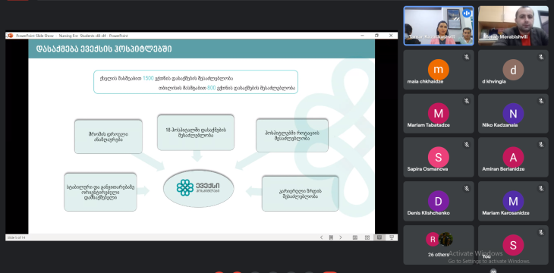Click muted mic icon on d khvingia tile
Screen dimensions: 554x273
541,57
